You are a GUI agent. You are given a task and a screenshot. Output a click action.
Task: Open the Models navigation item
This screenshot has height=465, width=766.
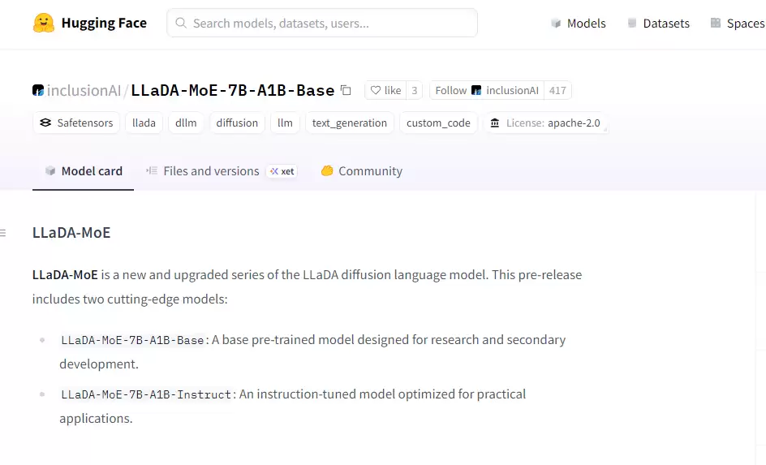click(578, 24)
